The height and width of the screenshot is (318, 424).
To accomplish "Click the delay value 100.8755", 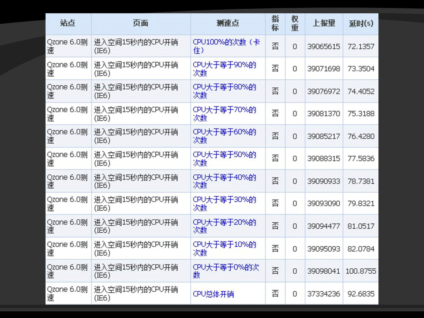I will coord(361,271).
